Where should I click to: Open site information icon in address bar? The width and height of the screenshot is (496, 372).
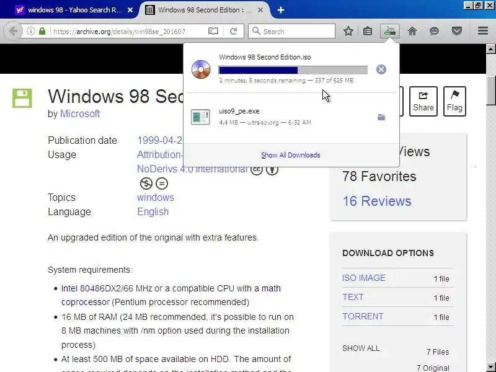30,32
